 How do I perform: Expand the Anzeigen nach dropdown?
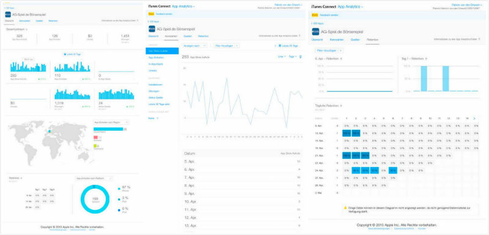[195, 46]
